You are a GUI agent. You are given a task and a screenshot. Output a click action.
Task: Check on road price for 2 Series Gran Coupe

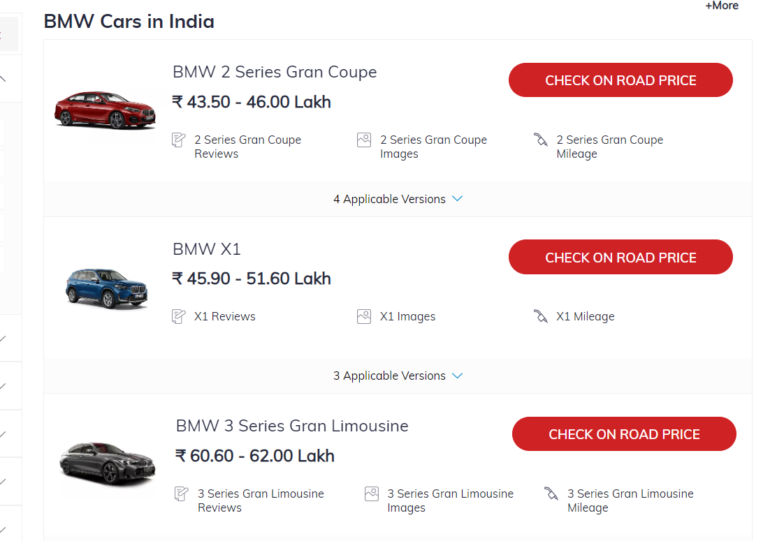(620, 80)
